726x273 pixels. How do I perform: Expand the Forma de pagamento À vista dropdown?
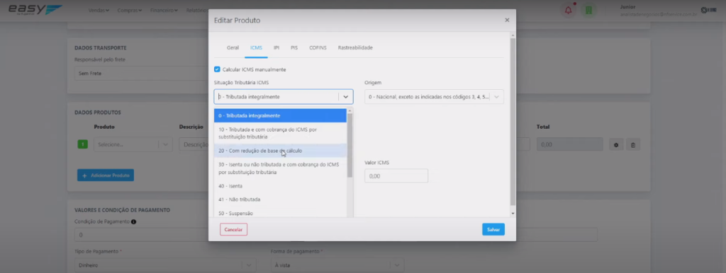point(337,266)
